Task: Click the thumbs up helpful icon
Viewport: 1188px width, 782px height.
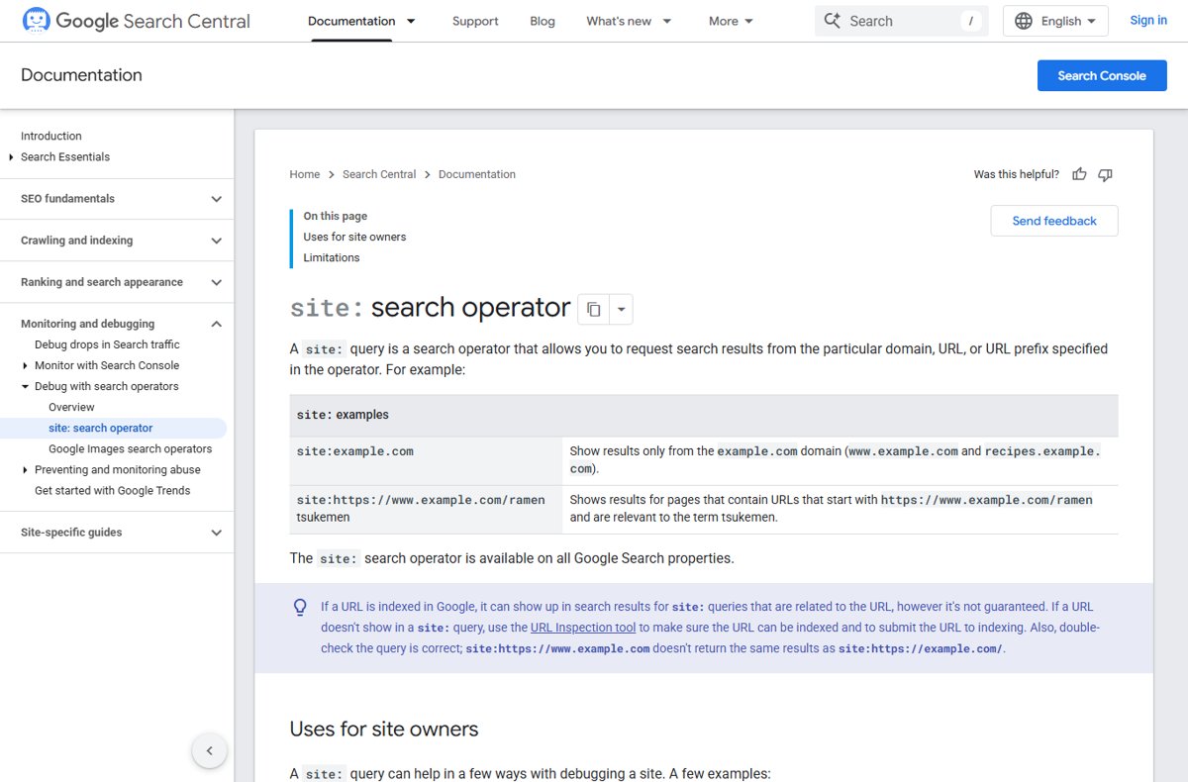Action: click(x=1079, y=174)
